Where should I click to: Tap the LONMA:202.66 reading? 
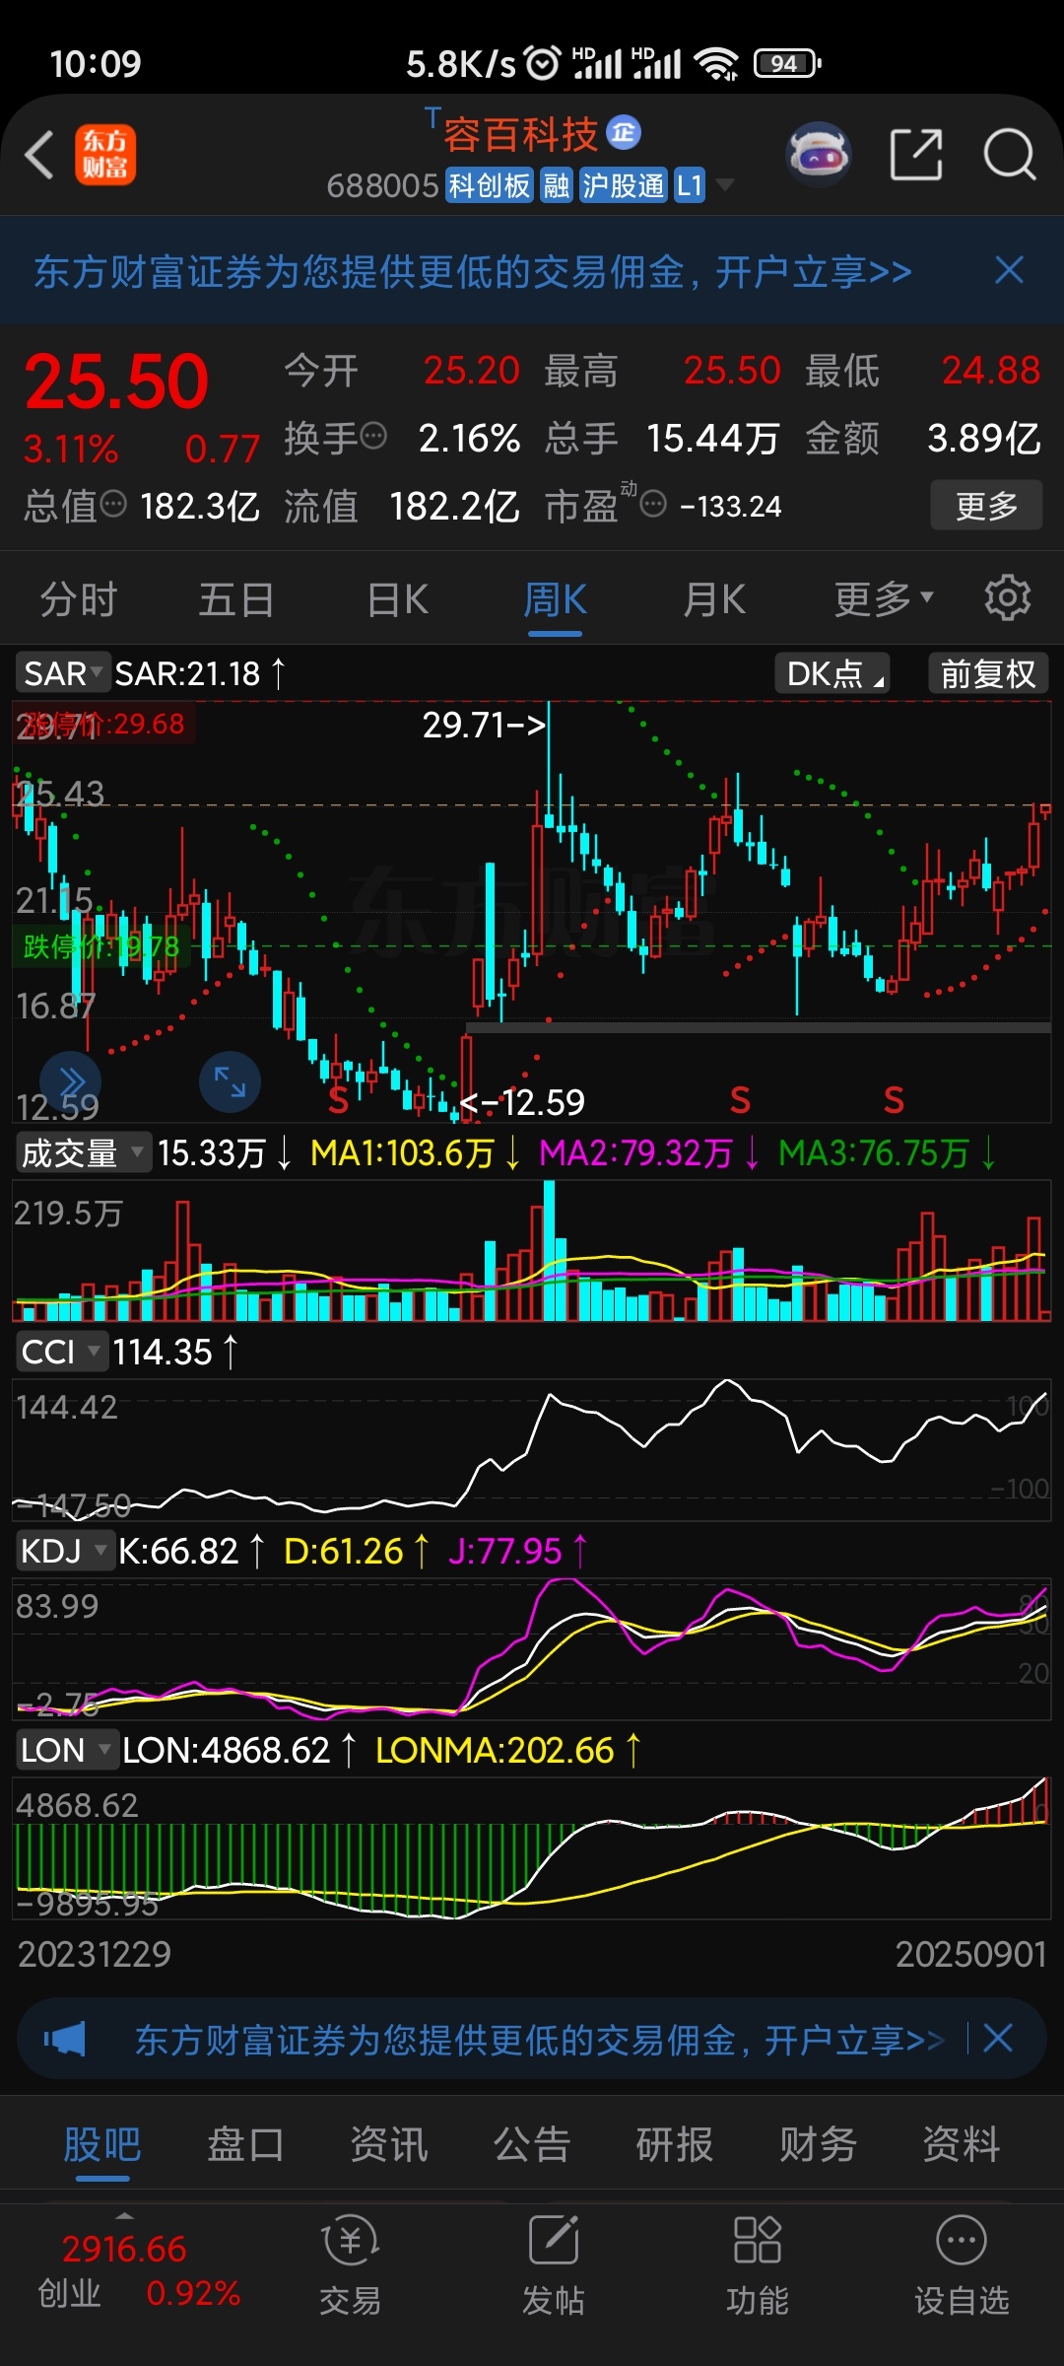(496, 1750)
